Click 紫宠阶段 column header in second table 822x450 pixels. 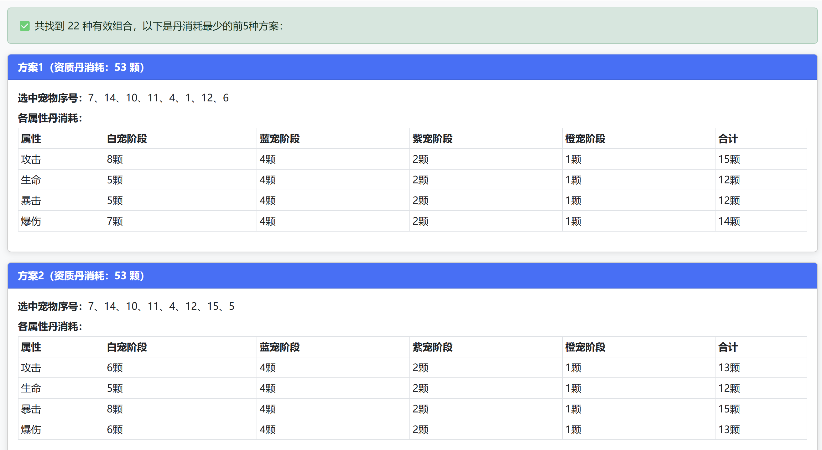pos(432,347)
